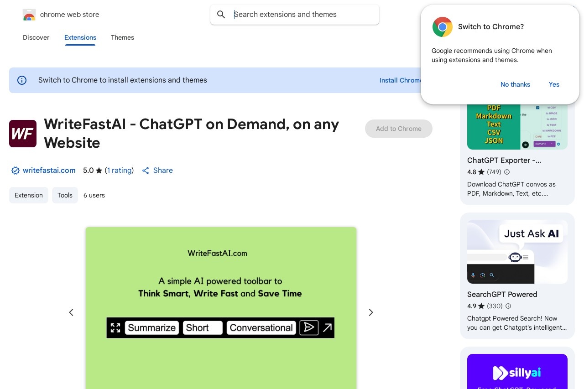
Task: Click the 6 users text
Action: pyautogui.click(x=94, y=195)
